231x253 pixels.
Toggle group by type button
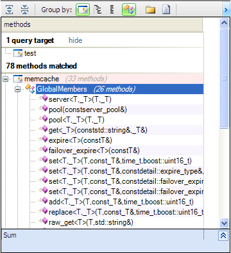coord(129,10)
